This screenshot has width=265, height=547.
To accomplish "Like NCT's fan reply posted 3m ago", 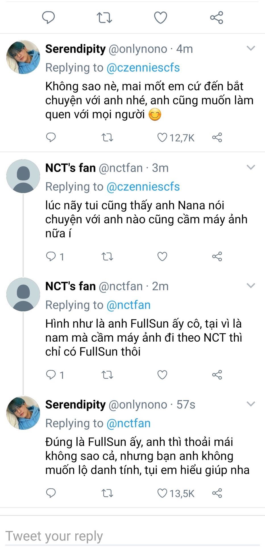I will (x=162, y=256).
